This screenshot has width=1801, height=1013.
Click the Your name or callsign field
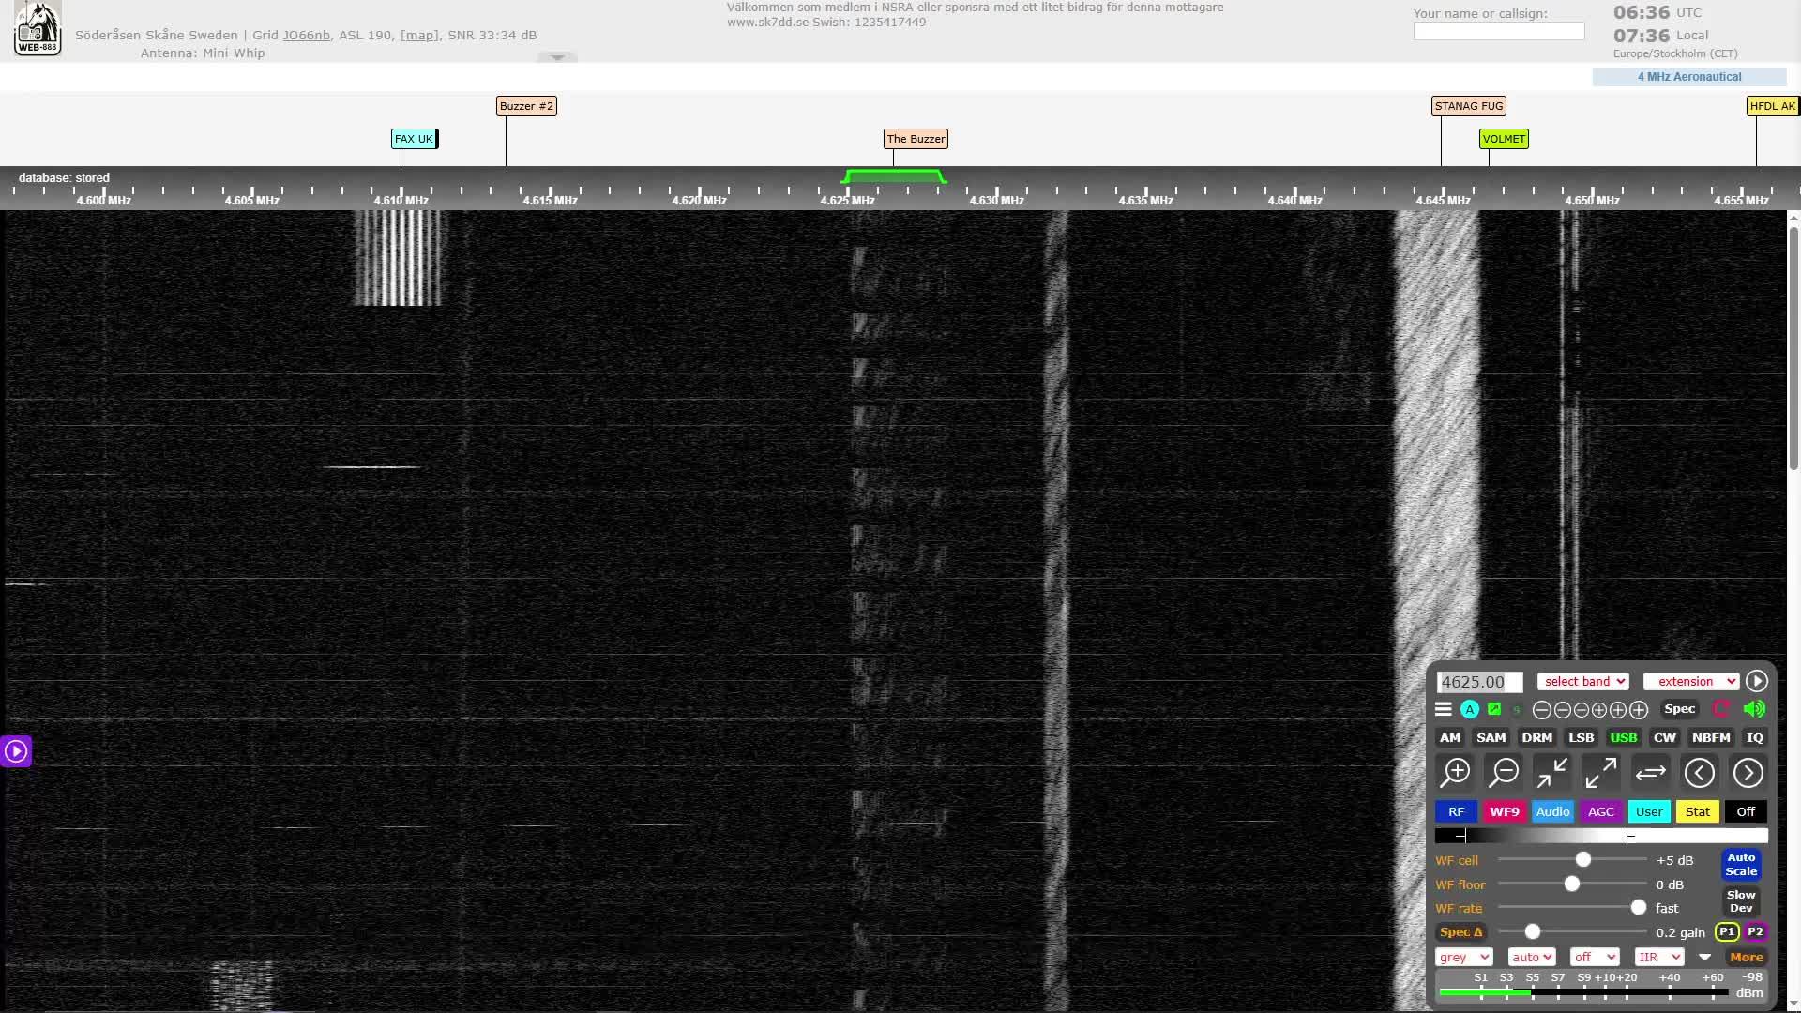pyautogui.click(x=1498, y=32)
